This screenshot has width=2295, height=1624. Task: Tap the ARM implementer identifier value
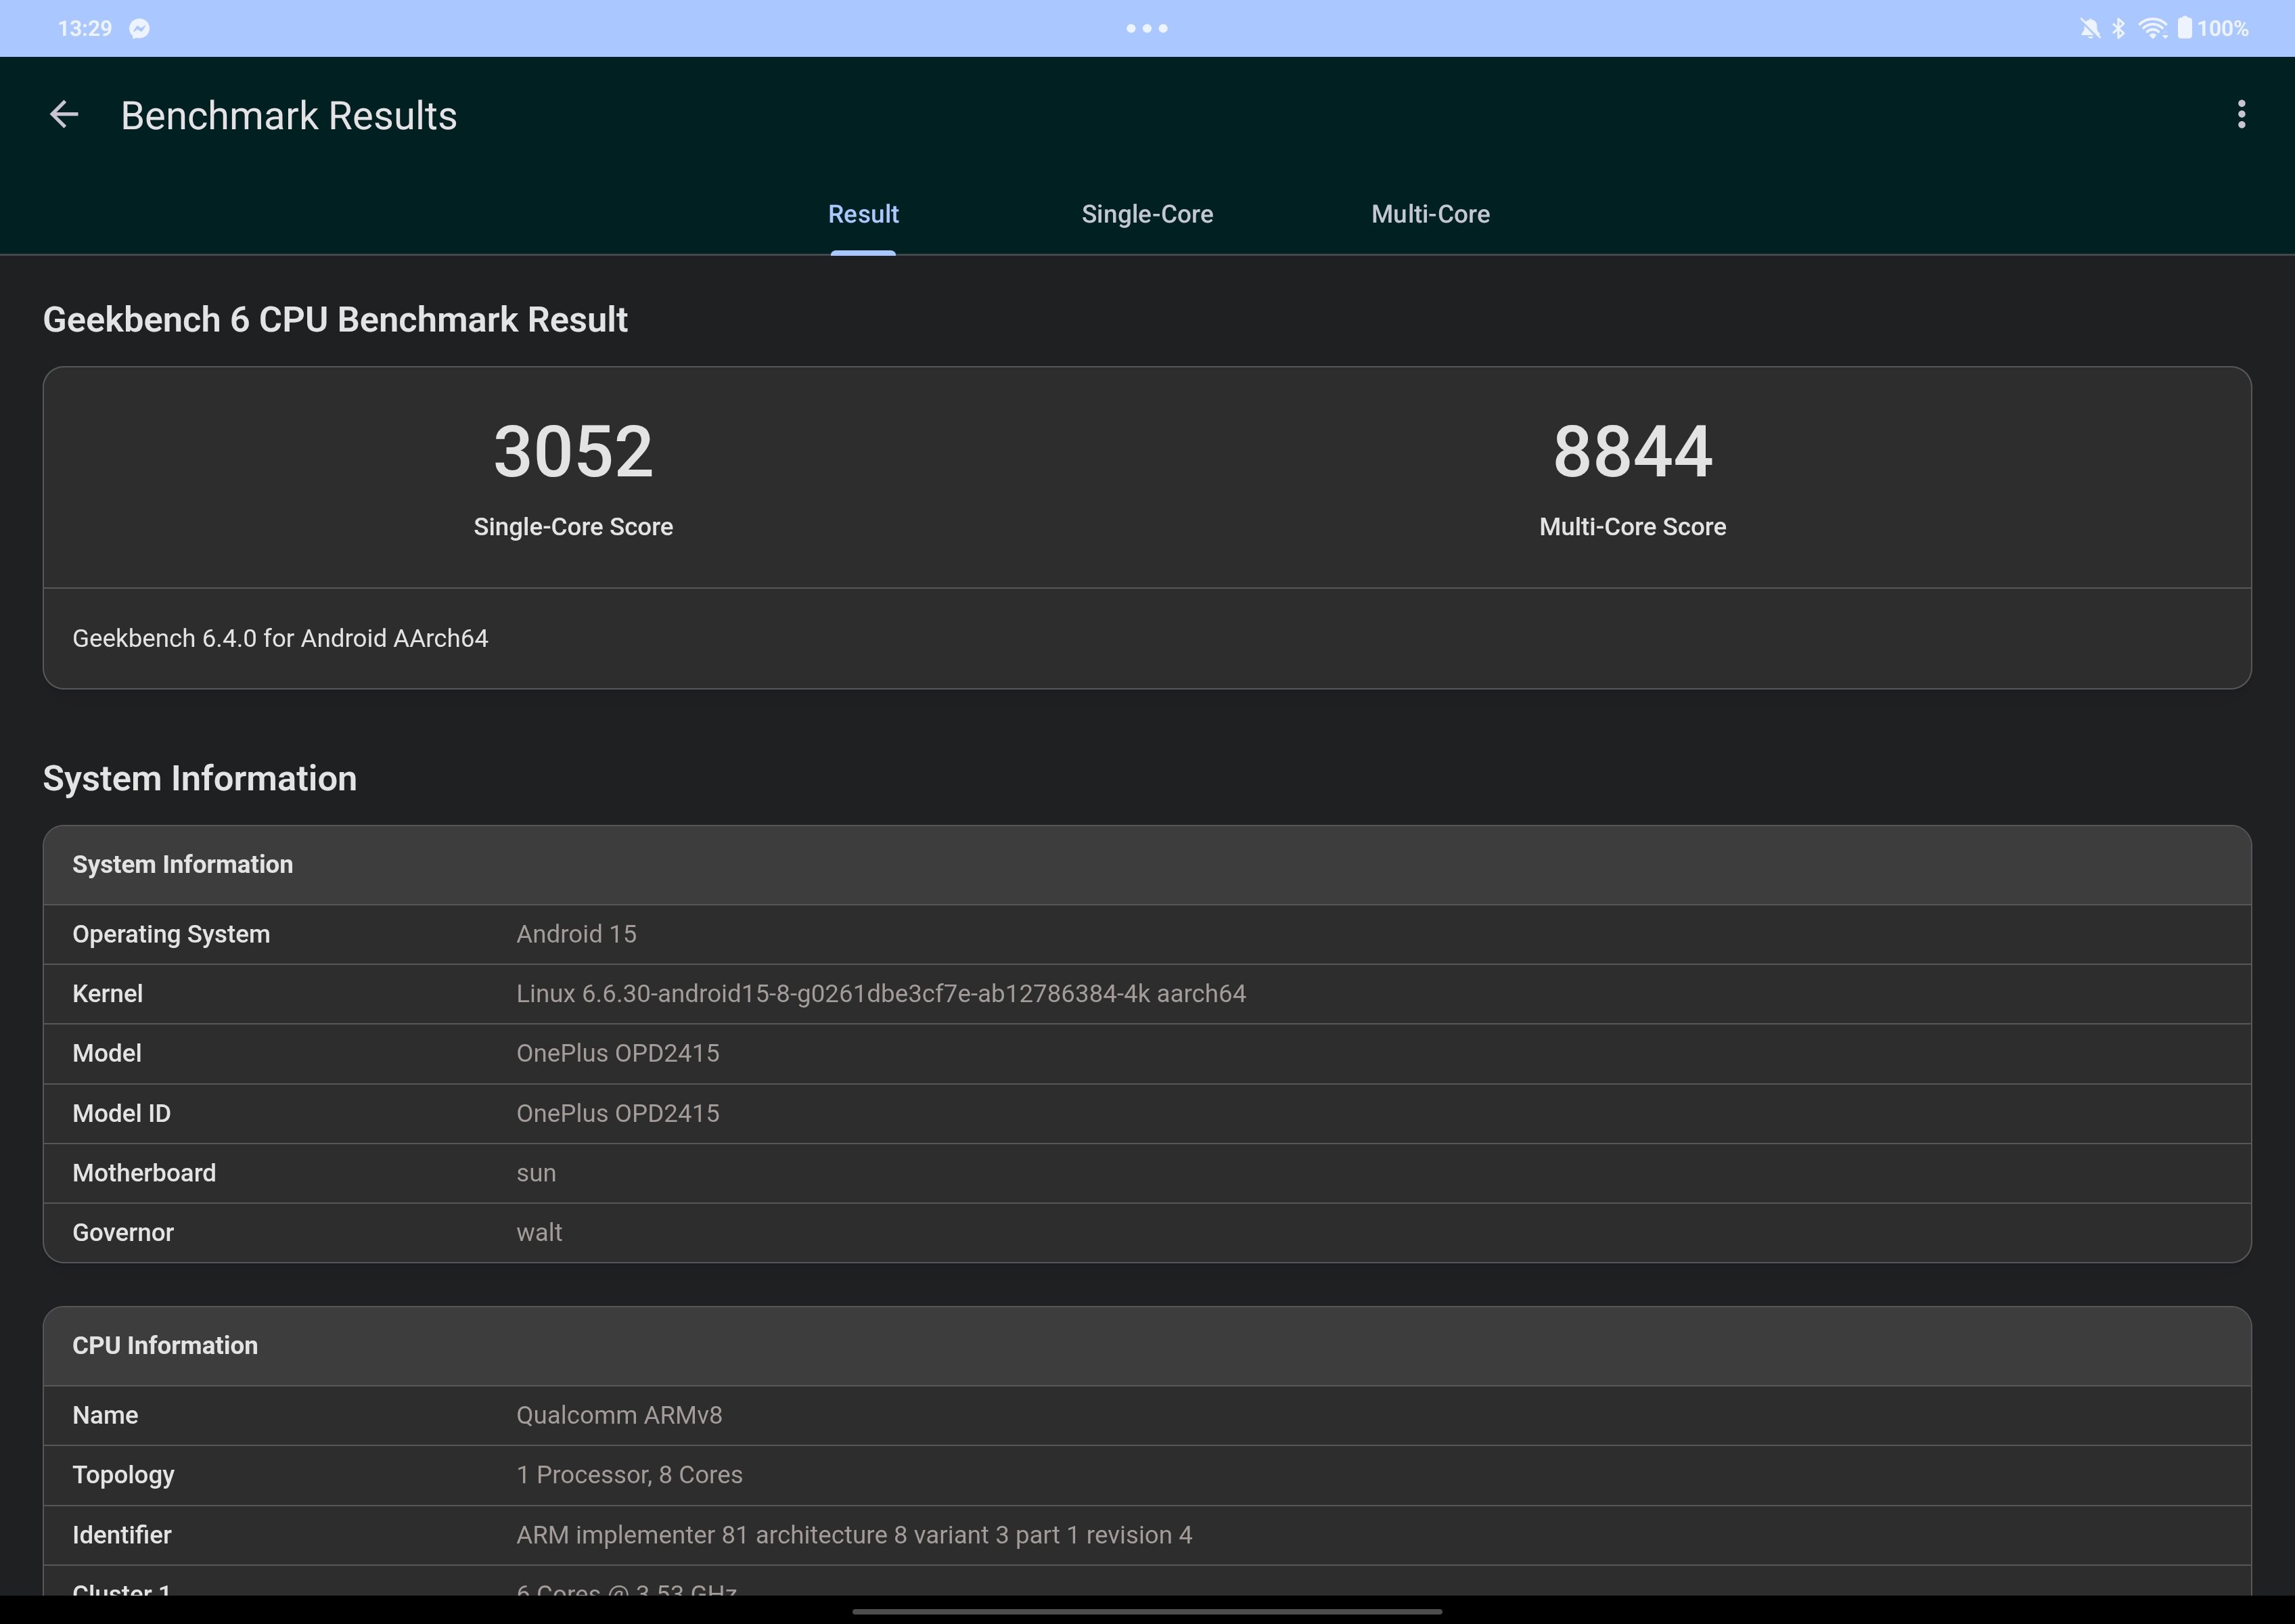pyautogui.click(x=854, y=1535)
